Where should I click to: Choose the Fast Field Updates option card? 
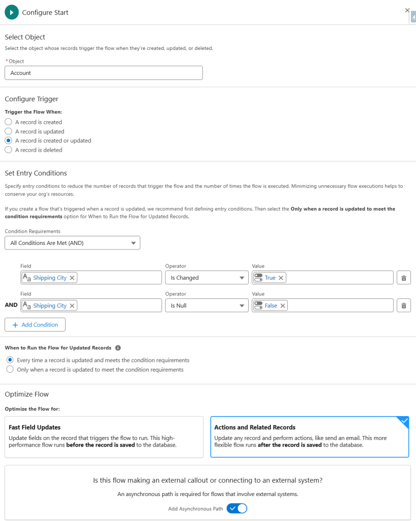[x=104, y=436]
